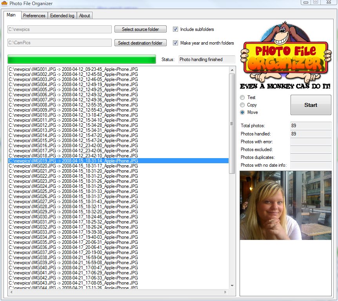The height and width of the screenshot is (301, 338).
Task: Select the IMG038.JPG list row
Action: [x=118, y=258]
